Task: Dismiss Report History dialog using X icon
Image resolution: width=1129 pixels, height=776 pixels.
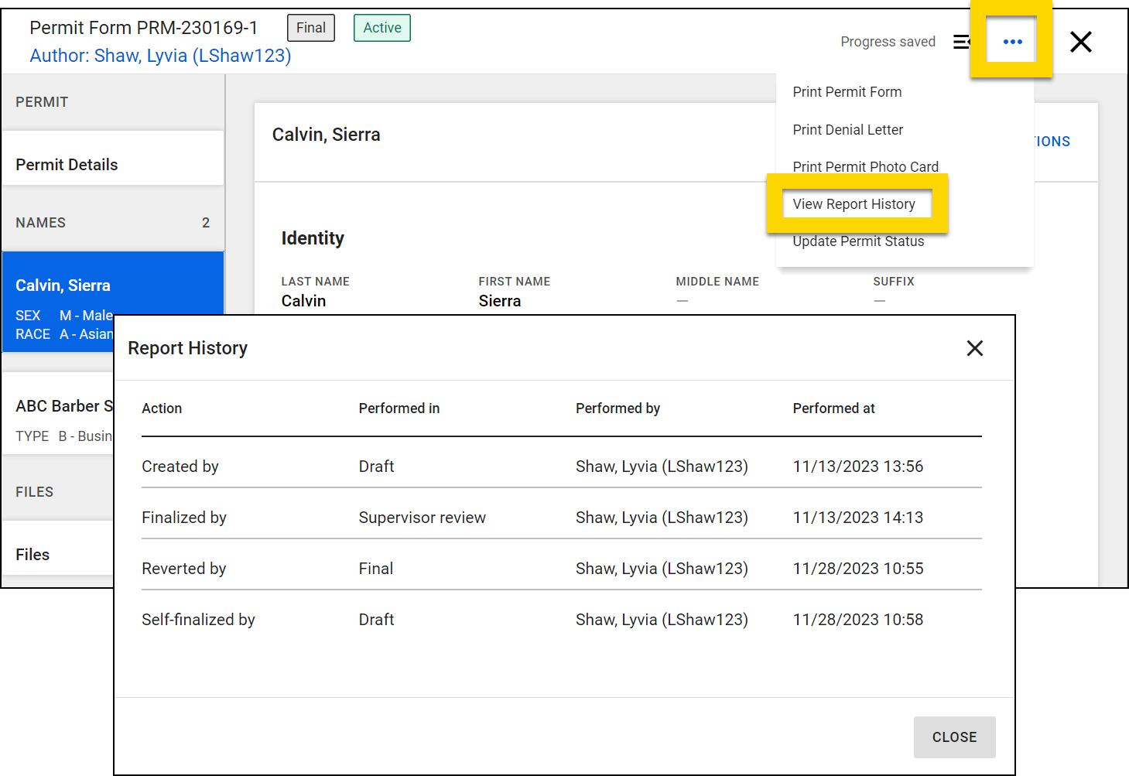Action: [x=974, y=348]
